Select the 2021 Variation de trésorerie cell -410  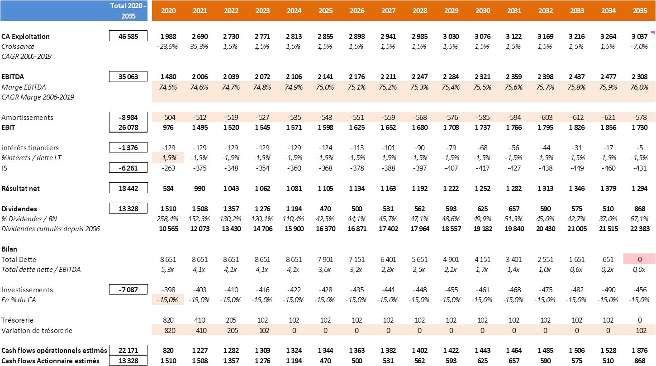coord(200,331)
